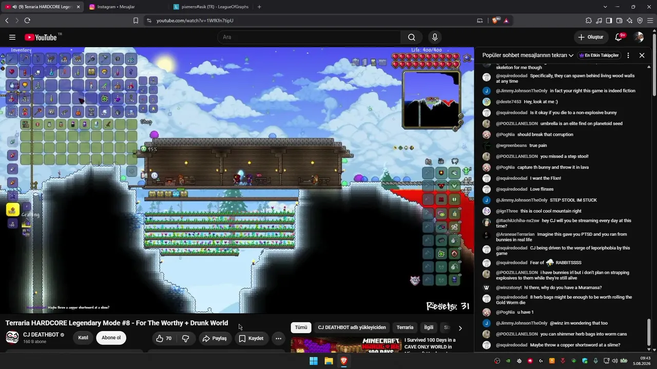The width and height of the screenshot is (657, 369).
Task: Open a new browser tab
Action: [x=259, y=7]
